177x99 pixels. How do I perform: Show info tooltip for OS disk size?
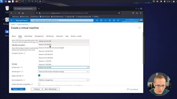pos(22,67)
